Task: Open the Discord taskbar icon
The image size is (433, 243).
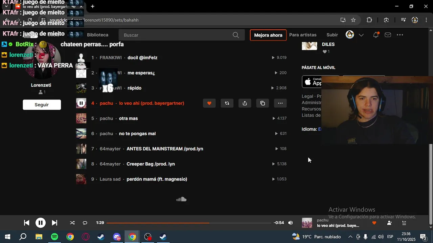Action: (x=117, y=237)
